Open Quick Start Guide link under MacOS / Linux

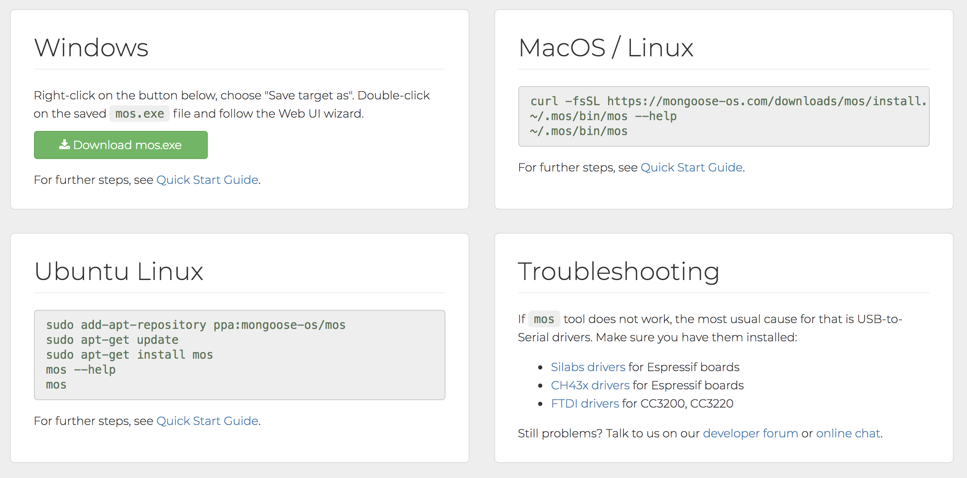691,167
